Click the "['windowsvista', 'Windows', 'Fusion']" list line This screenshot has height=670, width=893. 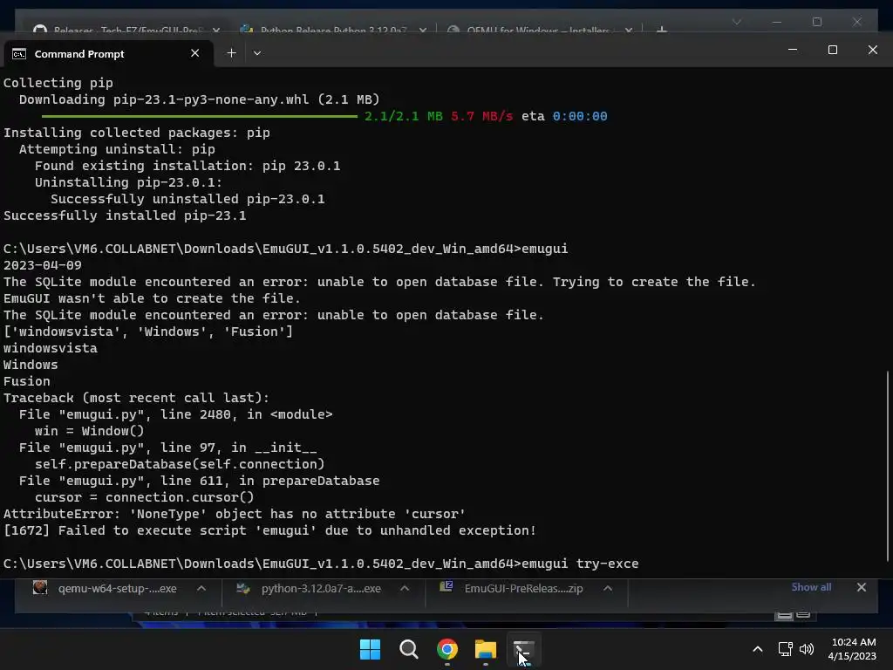click(x=148, y=332)
